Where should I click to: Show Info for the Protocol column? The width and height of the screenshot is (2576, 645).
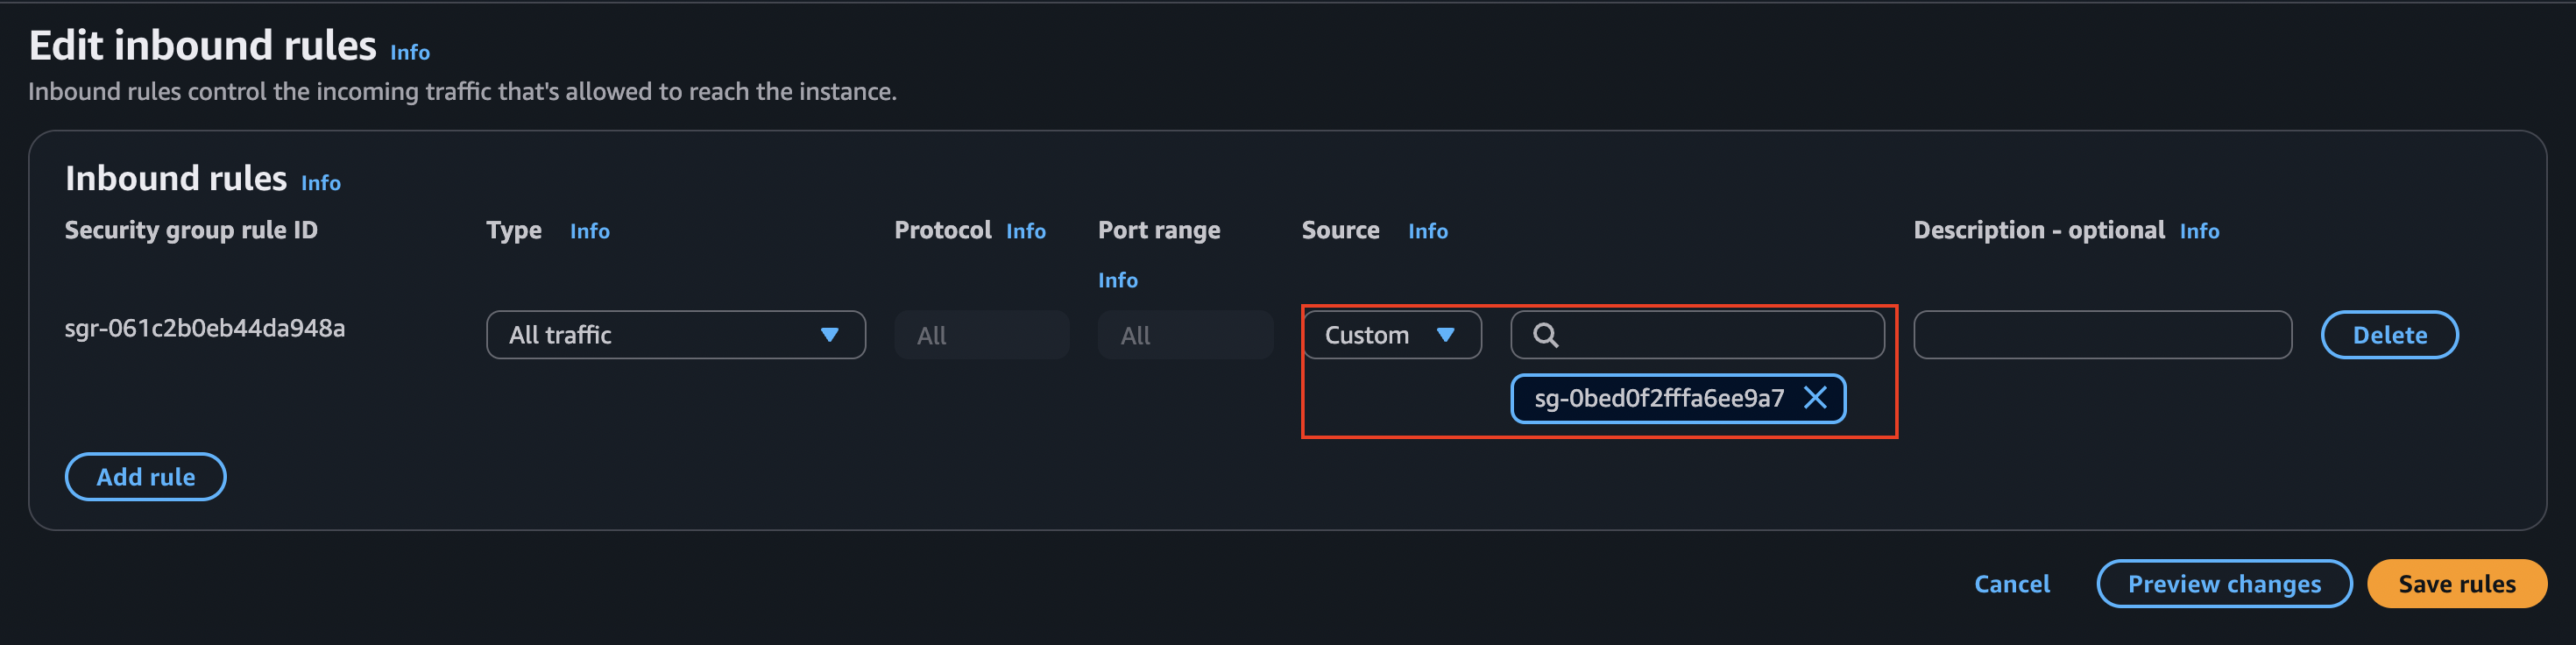(x=1025, y=232)
